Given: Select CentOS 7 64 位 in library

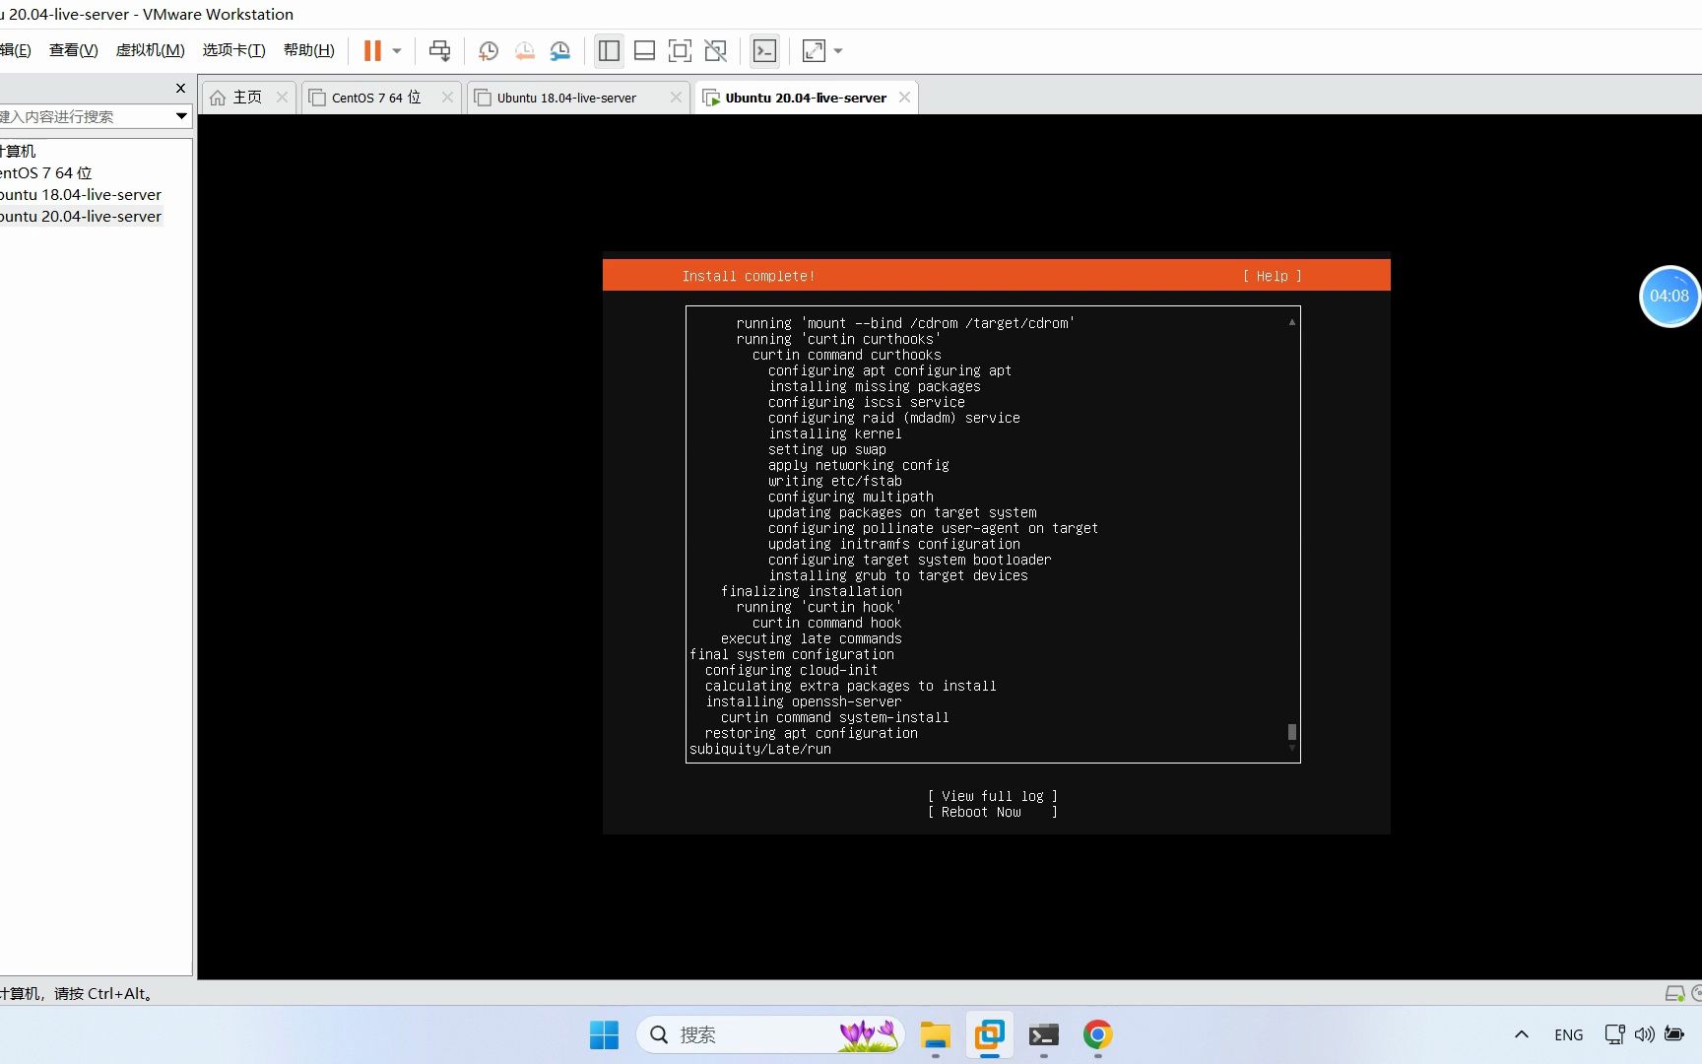Looking at the screenshot, I should tap(46, 172).
